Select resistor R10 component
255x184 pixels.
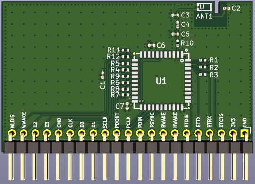pyautogui.click(x=178, y=43)
